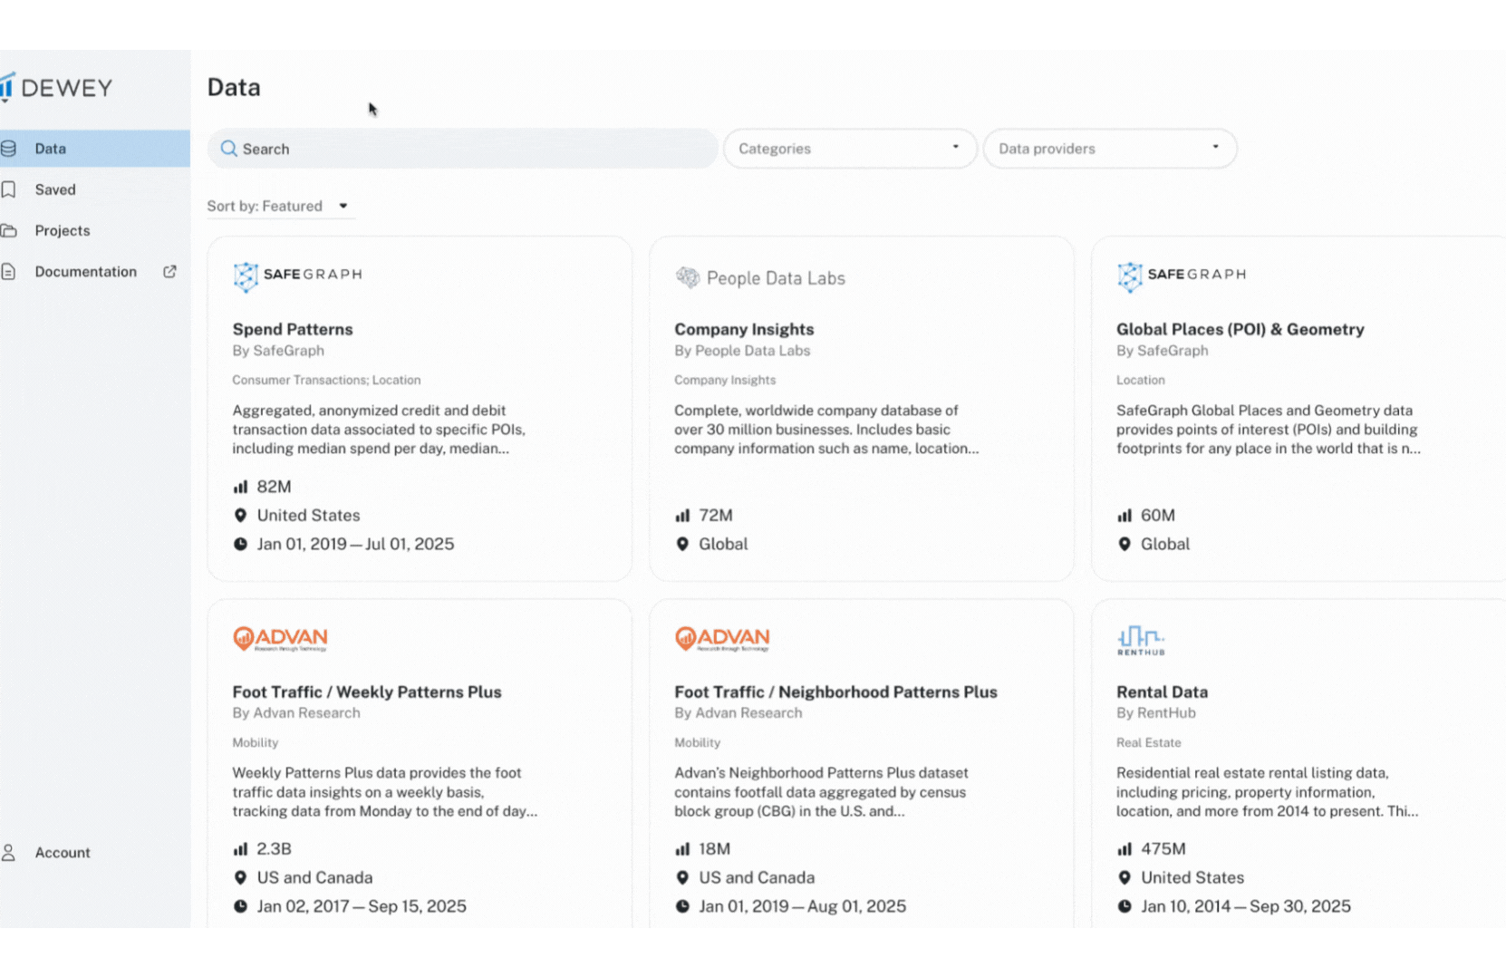Open the Data section in sidebar
This screenshot has width=1506, height=977.
(x=94, y=149)
